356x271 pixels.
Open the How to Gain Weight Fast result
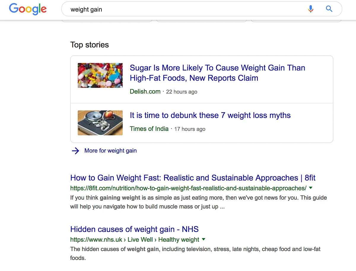[193, 178]
